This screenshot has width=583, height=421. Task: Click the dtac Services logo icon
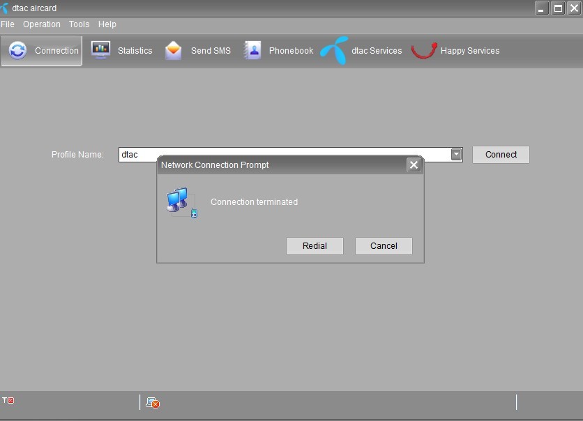coord(334,50)
